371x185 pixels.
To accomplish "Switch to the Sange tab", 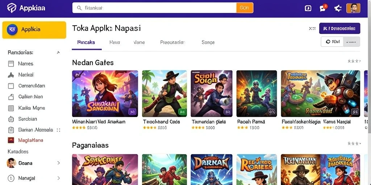I will pyautogui.click(x=208, y=43).
